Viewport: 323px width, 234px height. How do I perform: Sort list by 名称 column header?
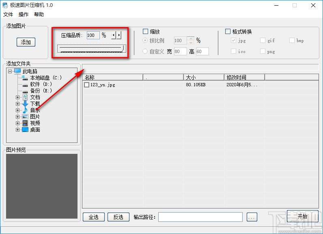coord(112,77)
